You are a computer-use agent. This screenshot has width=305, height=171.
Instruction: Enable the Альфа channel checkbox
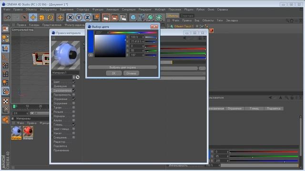[74, 120]
